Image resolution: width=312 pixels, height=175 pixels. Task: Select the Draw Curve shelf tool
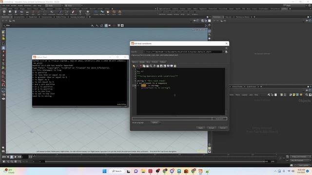tap(59, 13)
